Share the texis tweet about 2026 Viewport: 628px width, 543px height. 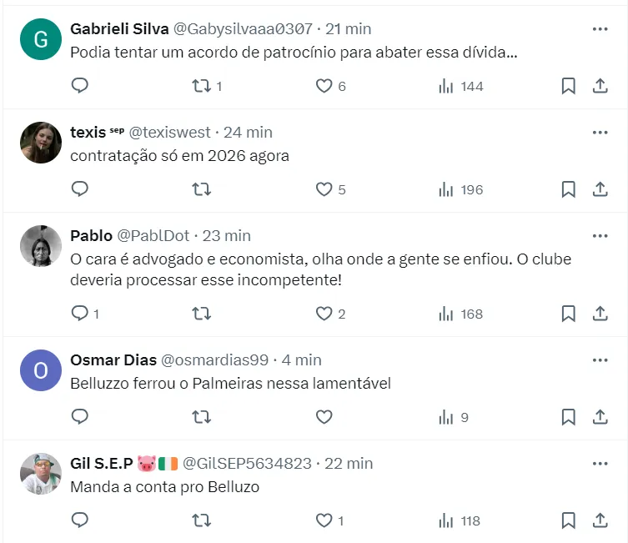coord(600,189)
